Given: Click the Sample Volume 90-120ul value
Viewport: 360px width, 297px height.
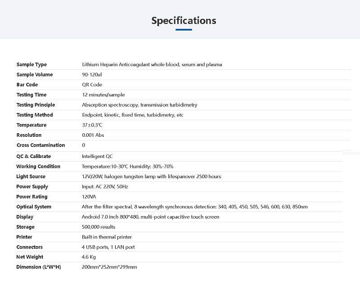Looking at the screenshot, I should [92, 75].
